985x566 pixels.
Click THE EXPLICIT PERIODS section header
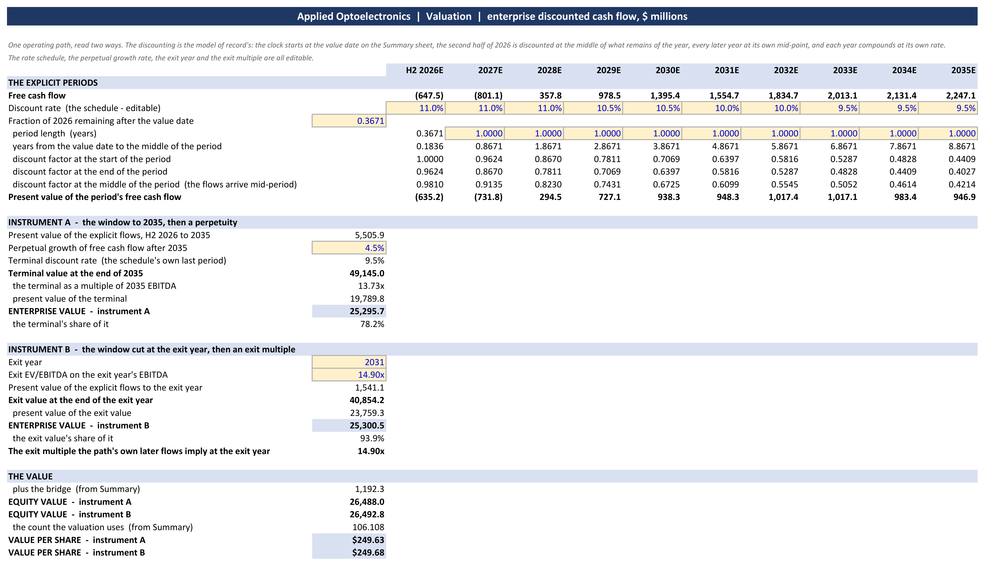[492, 83]
